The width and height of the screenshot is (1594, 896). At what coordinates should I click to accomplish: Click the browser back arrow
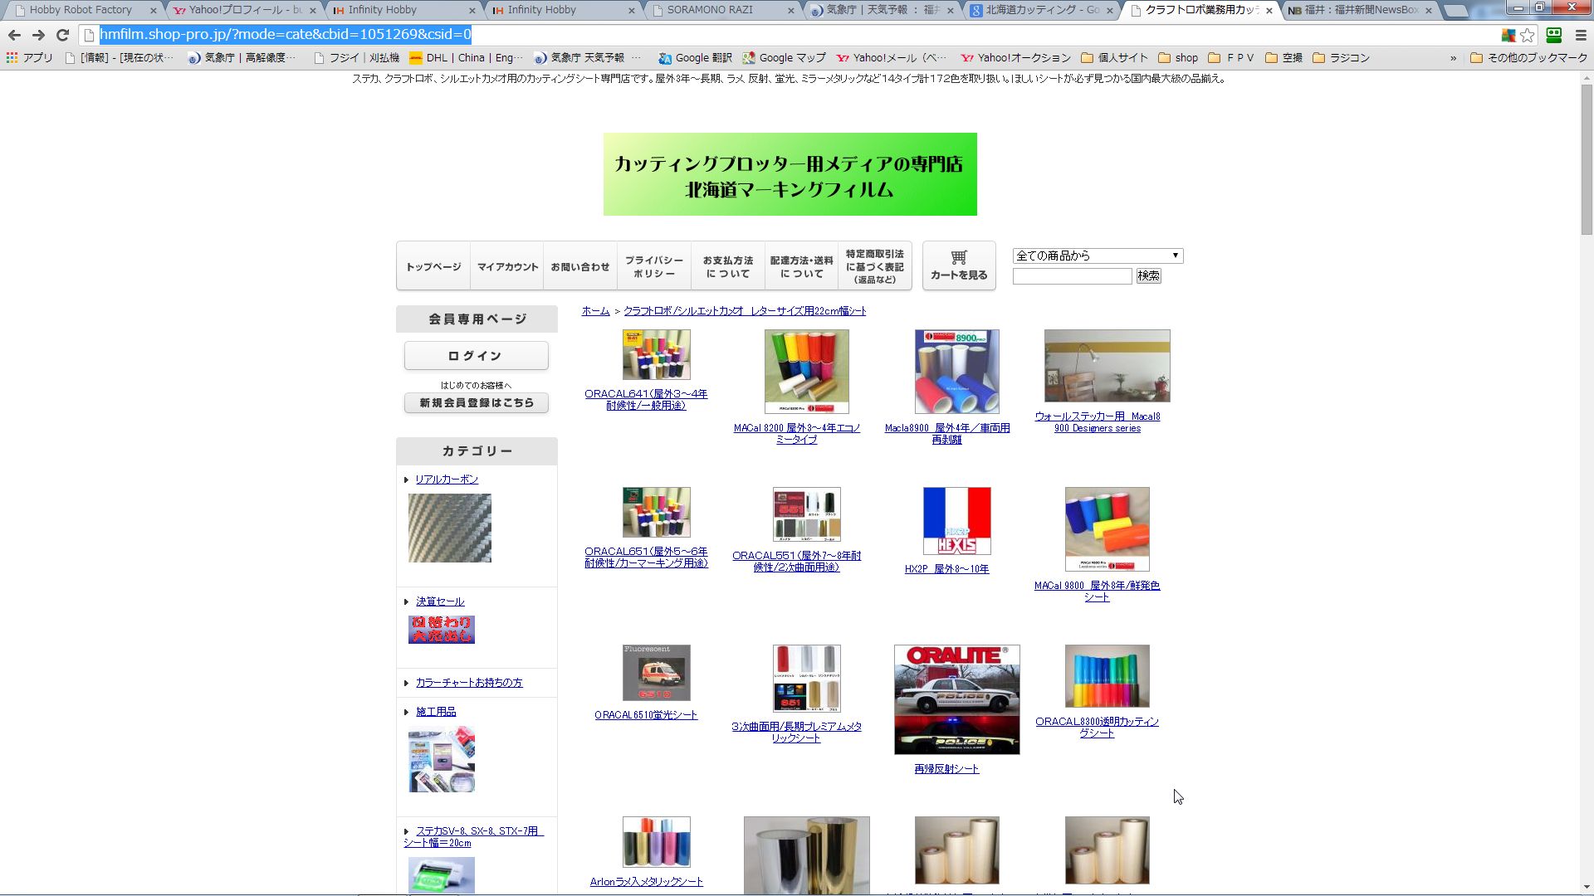pyautogui.click(x=14, y=35)
